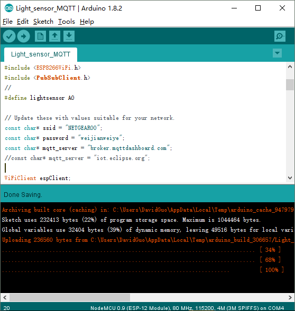Upload the sketch with the arrow button

(x=23, y=36)
